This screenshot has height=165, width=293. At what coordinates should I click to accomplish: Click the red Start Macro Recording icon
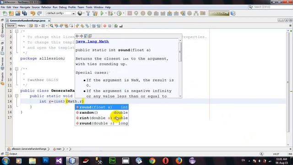[105, 26]
